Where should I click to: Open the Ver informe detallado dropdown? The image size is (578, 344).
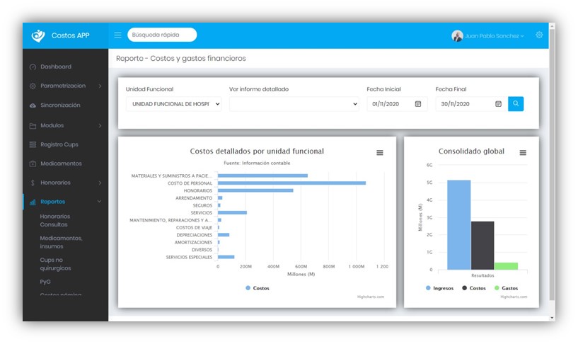(294, 104)
